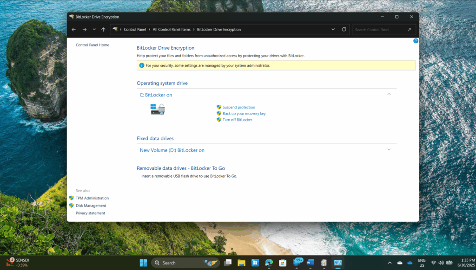Click the Back navigation arrow
Screen dimensions: 476x270
click(x=73, y=29)
